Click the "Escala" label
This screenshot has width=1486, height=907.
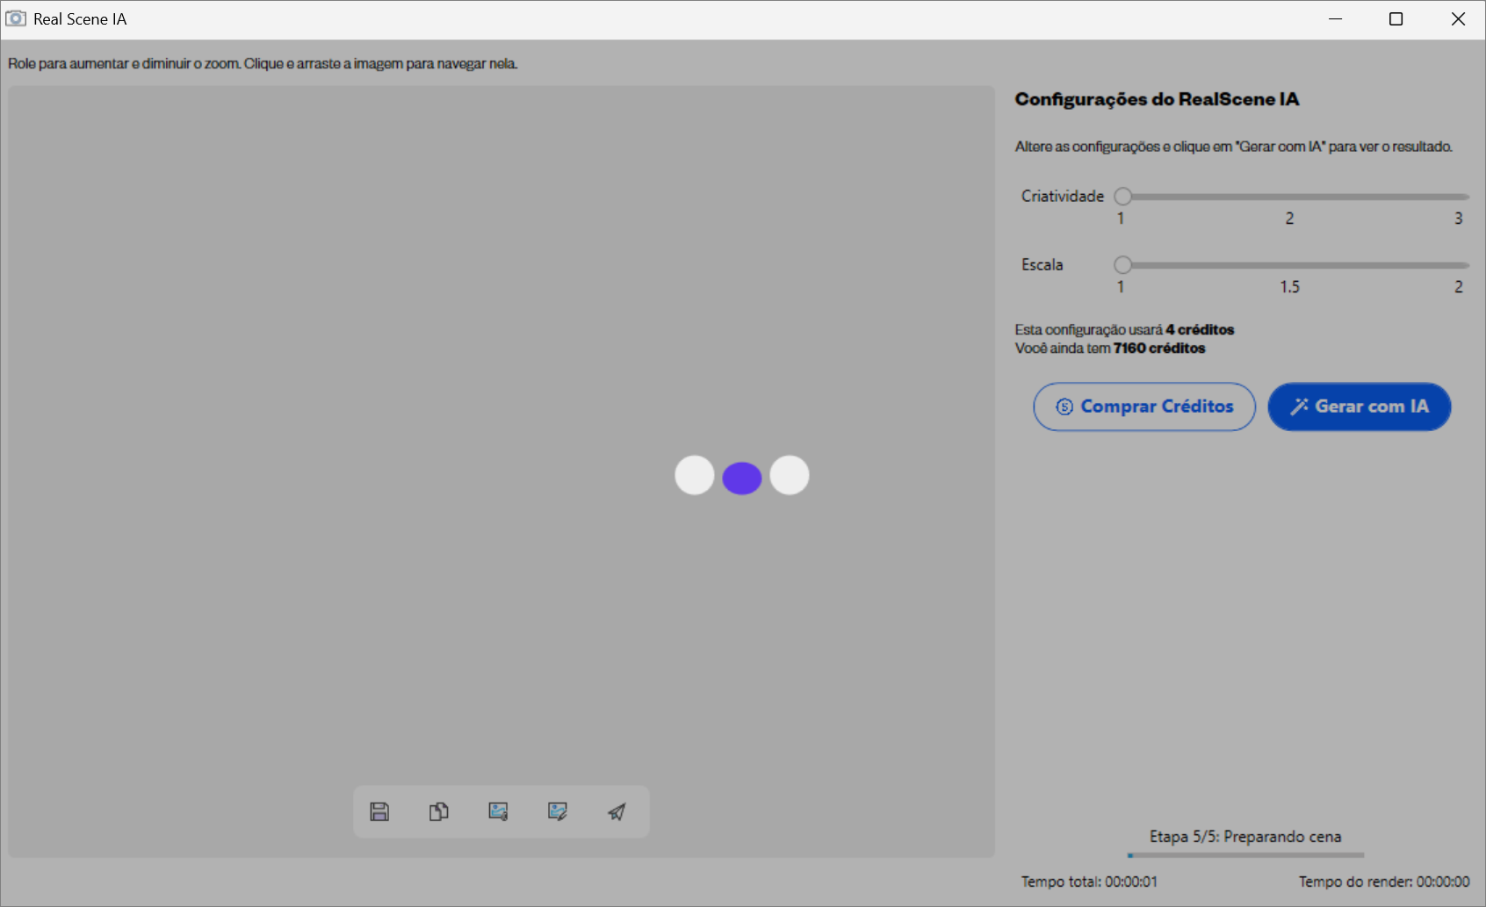1042,264
